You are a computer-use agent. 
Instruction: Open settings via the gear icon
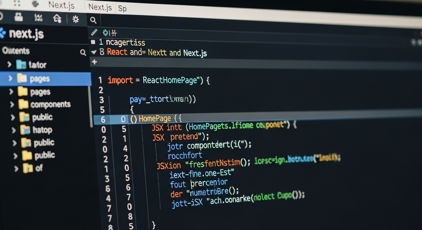point(76,19)
